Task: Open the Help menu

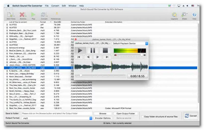Action: 81,6
